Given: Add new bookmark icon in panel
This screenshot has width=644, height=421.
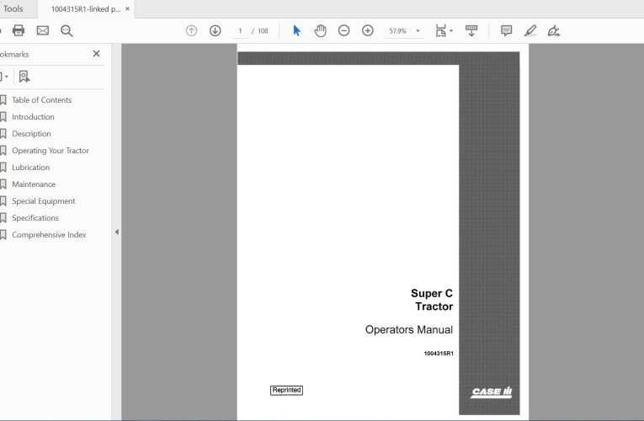Looking at the screenshot, I should (x=24, y=77).
